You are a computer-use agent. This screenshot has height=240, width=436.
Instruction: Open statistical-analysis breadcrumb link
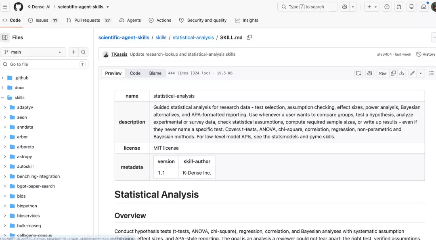(193, 38)
